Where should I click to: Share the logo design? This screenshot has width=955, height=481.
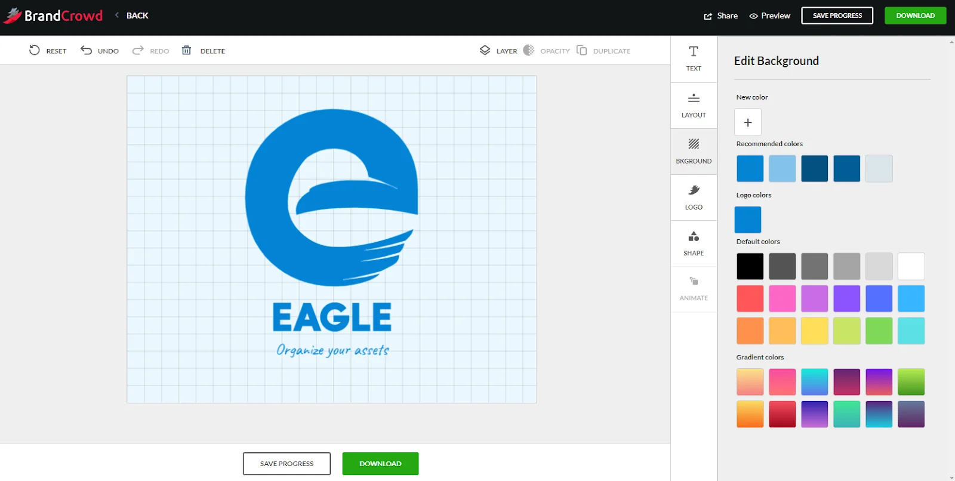[x=721, y=16]
